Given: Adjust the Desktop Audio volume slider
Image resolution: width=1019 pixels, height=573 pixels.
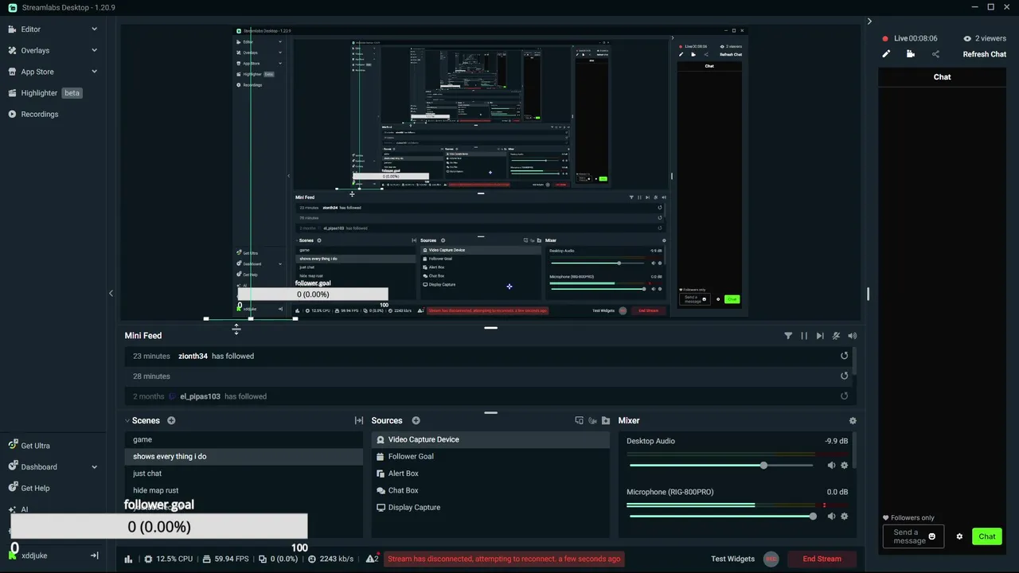Looking at the screenshot, I should [x=721, y=465].
